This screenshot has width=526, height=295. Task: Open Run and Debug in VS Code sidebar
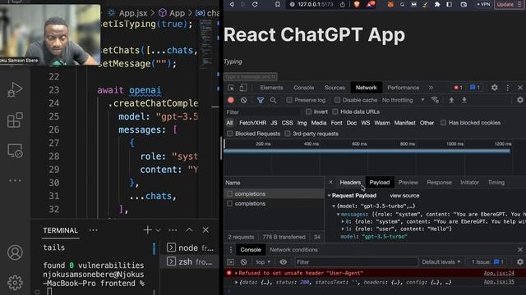(x=15, y=89)
